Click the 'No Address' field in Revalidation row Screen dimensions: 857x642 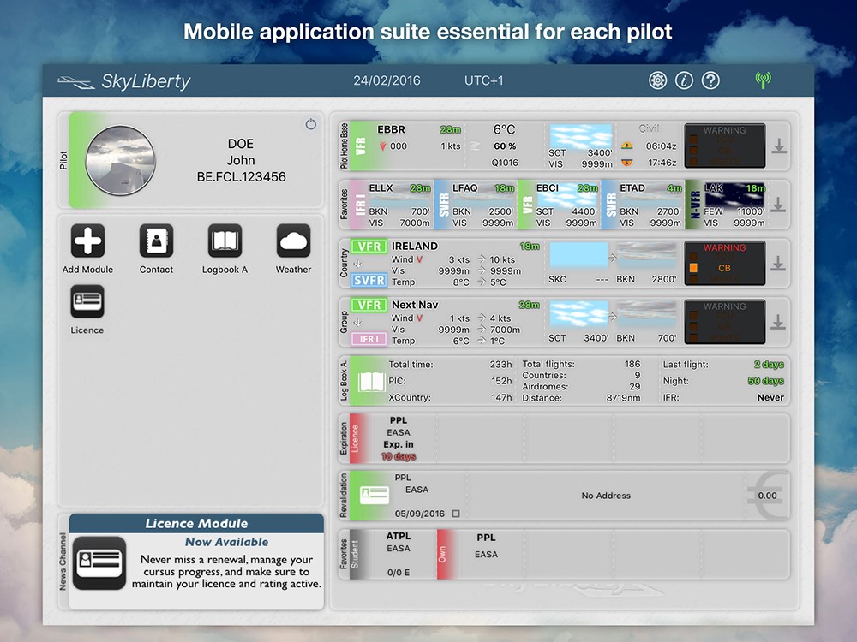tap(606, 496)
